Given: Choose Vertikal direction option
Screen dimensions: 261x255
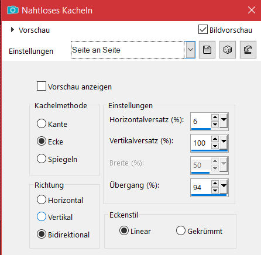Looking at the screenshot, I should point(42,216).
